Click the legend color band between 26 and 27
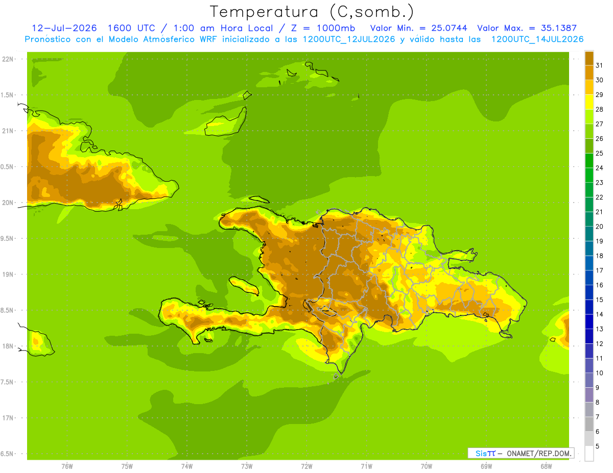This screenshot has width=613, height=473. tap(589, 131)
